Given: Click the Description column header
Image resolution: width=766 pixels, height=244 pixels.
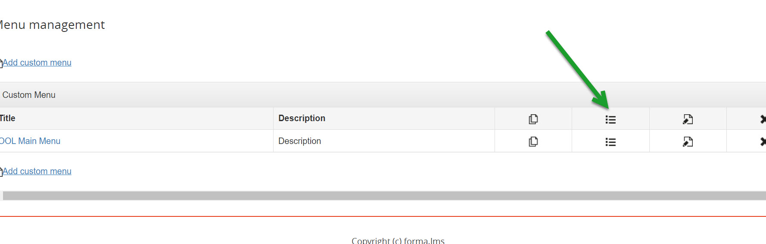Looking at the screenshot, I should pos(302,118).
